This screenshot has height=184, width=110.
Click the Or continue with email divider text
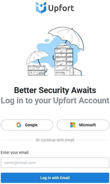[55, 140]
